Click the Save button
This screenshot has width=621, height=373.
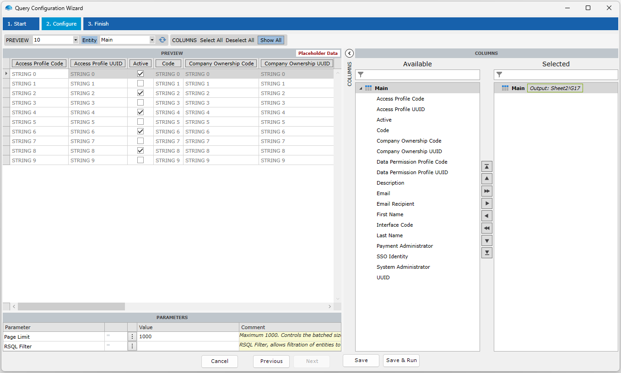(x=361, y=360)
